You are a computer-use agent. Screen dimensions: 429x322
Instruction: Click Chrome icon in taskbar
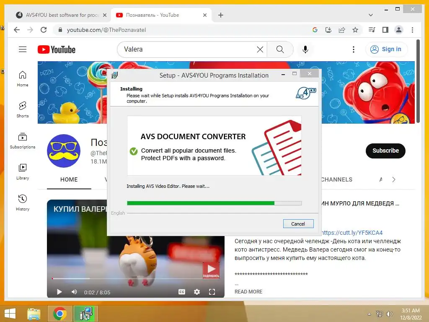[60, 314]
